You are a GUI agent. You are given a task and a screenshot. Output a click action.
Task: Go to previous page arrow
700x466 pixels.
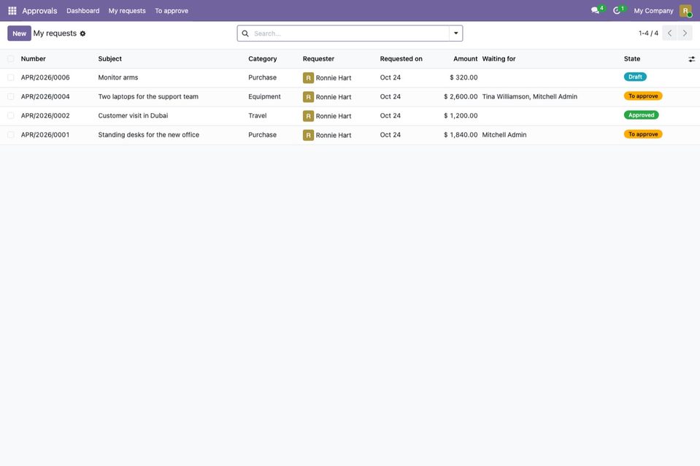click(x=669, y=33)
